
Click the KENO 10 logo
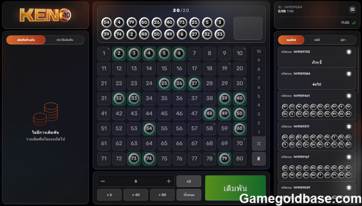click(x=46, y=15)
